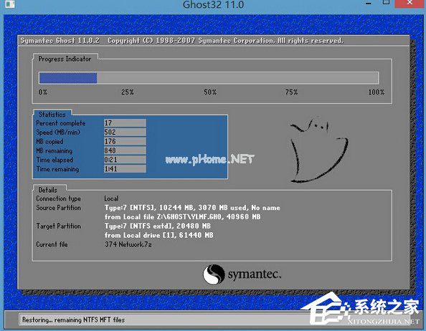426x331 pixels.
Task: Click the Details panel heading
Action: (x=48, y=190)
